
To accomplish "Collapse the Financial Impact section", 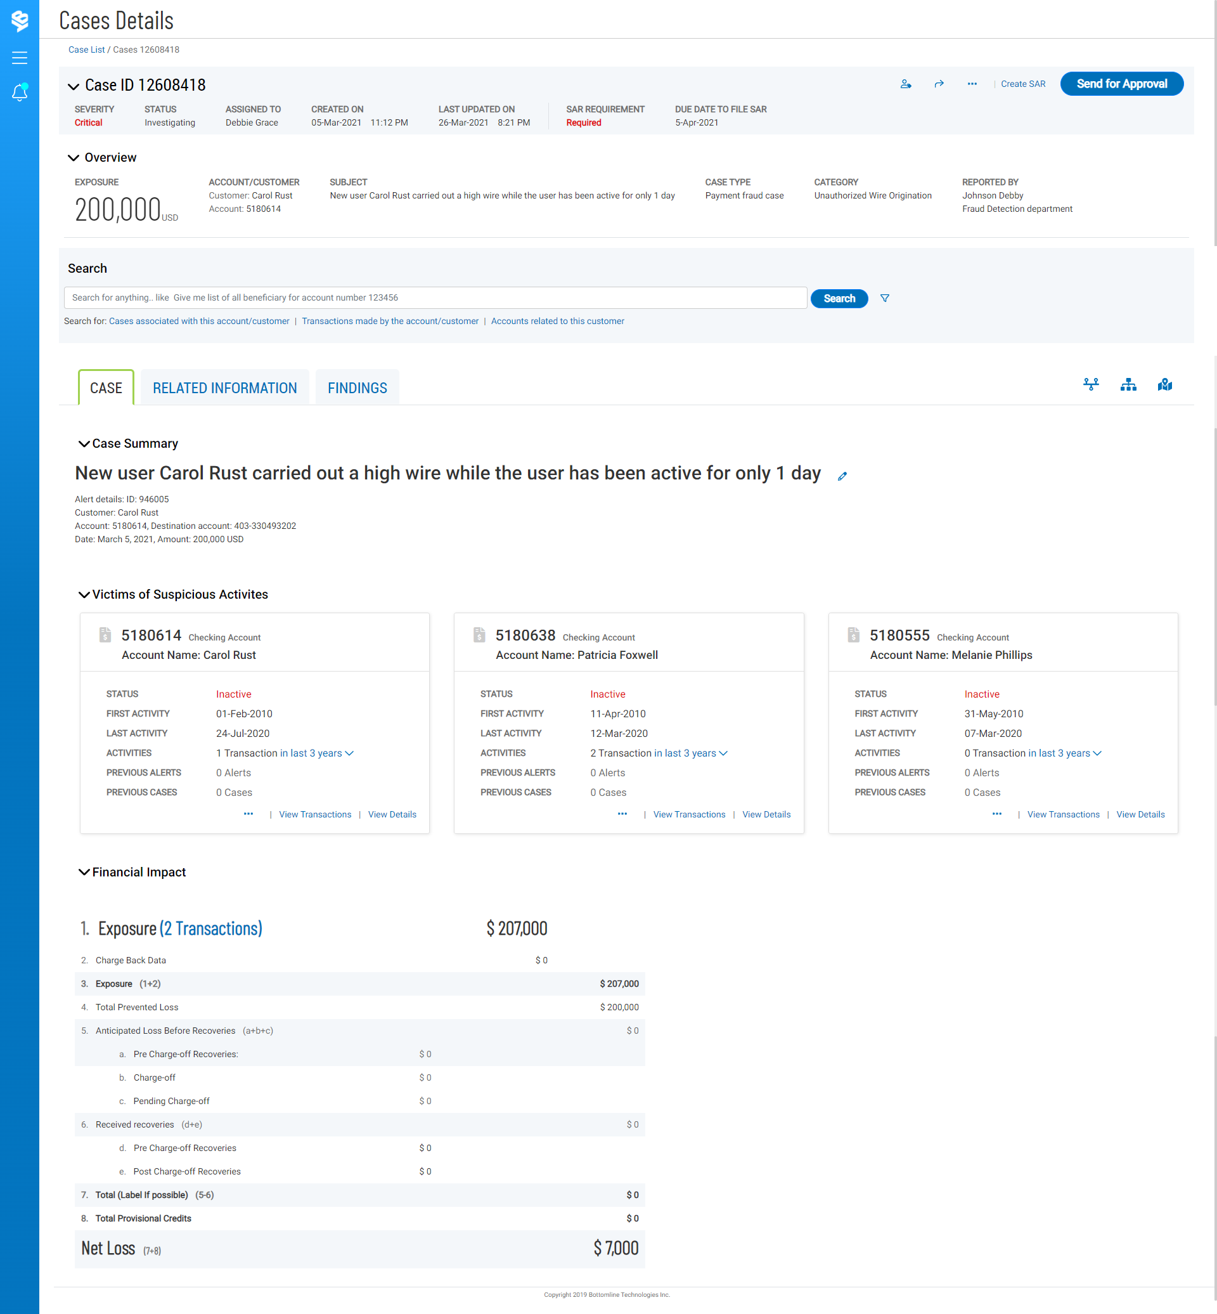I will tap(84, 873).
